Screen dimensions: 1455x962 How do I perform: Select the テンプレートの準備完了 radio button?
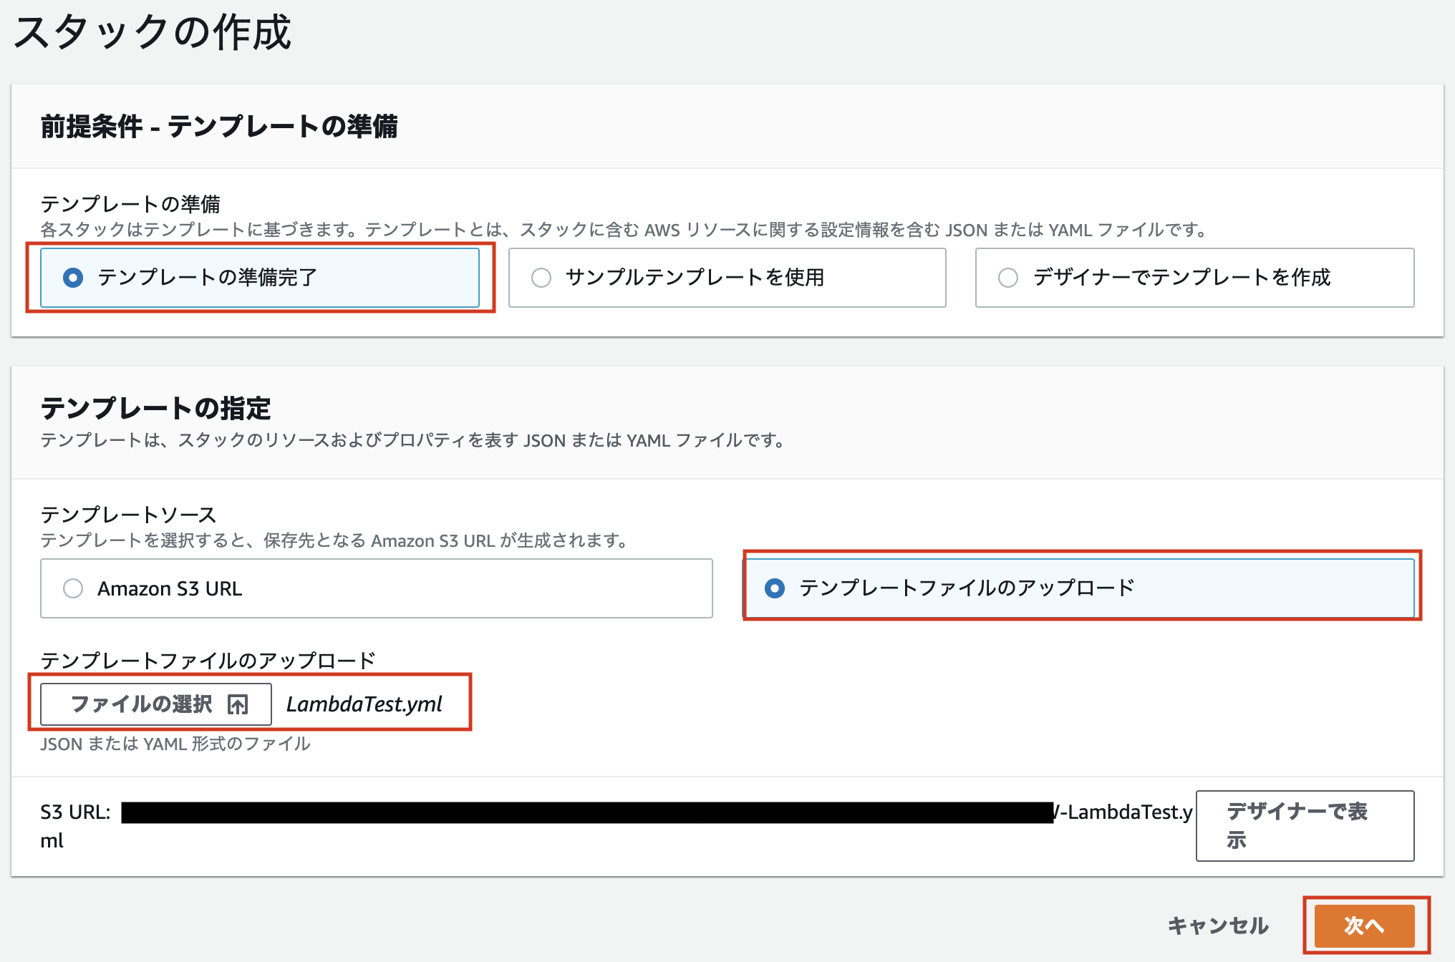click(x=73, y=278)
